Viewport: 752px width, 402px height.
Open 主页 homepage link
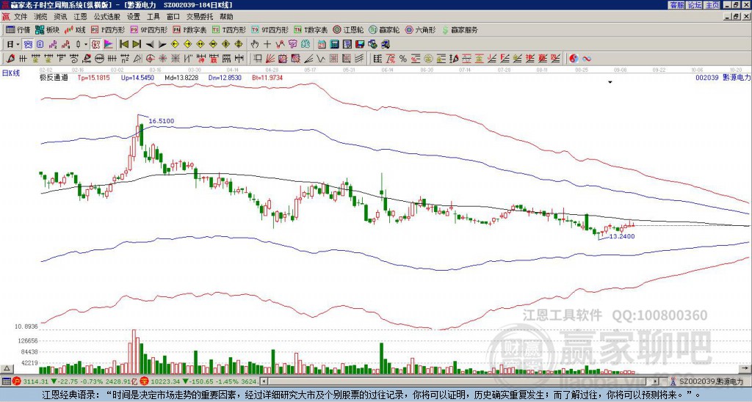click(712, 5)
